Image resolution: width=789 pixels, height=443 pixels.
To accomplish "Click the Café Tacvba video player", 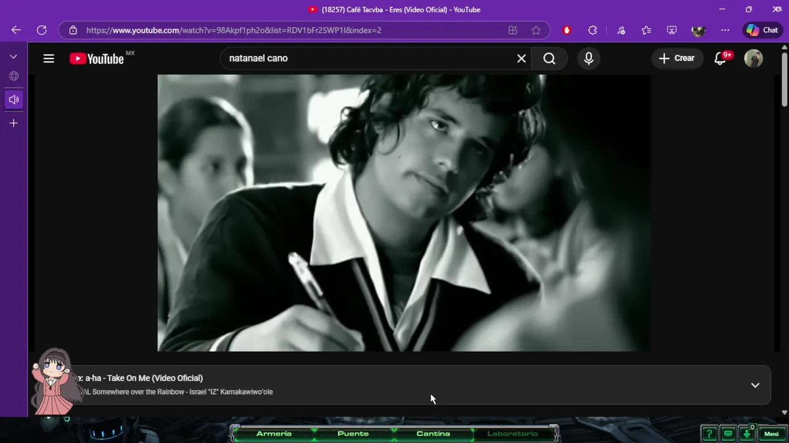I will (x=404, y=213).
